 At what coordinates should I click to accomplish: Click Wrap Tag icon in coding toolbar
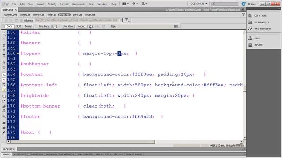tap(4, 106)
